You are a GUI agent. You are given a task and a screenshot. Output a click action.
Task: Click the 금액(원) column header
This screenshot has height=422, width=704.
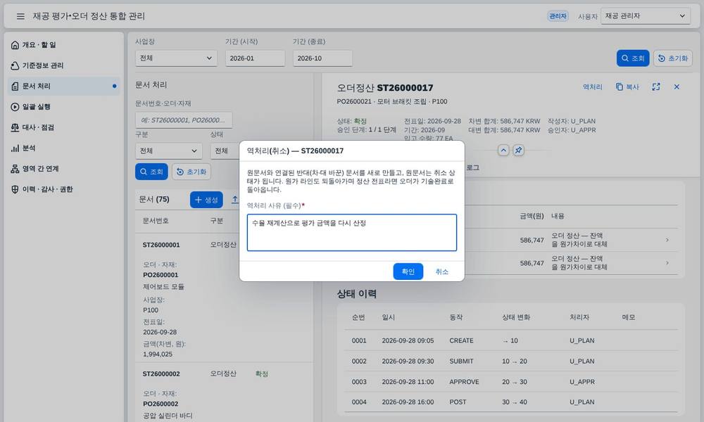point(532,216)
